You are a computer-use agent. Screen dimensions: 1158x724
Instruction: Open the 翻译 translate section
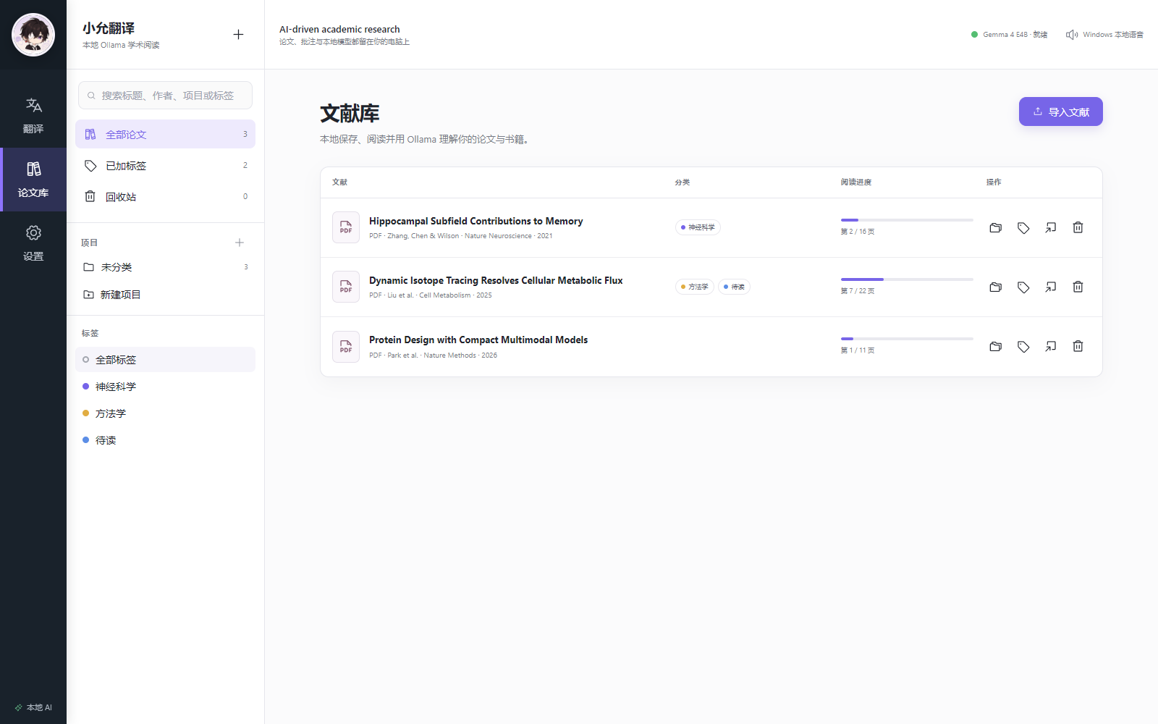[x=33, y=116]
